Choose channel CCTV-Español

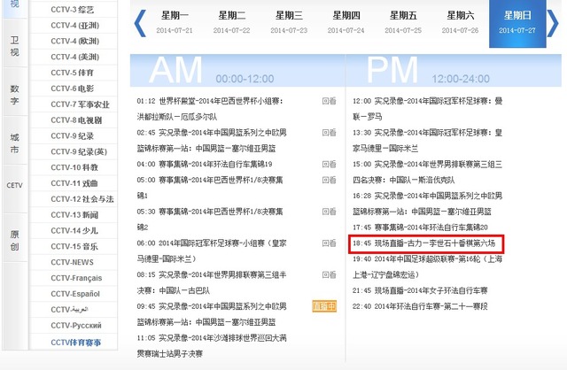click(74, 294)
